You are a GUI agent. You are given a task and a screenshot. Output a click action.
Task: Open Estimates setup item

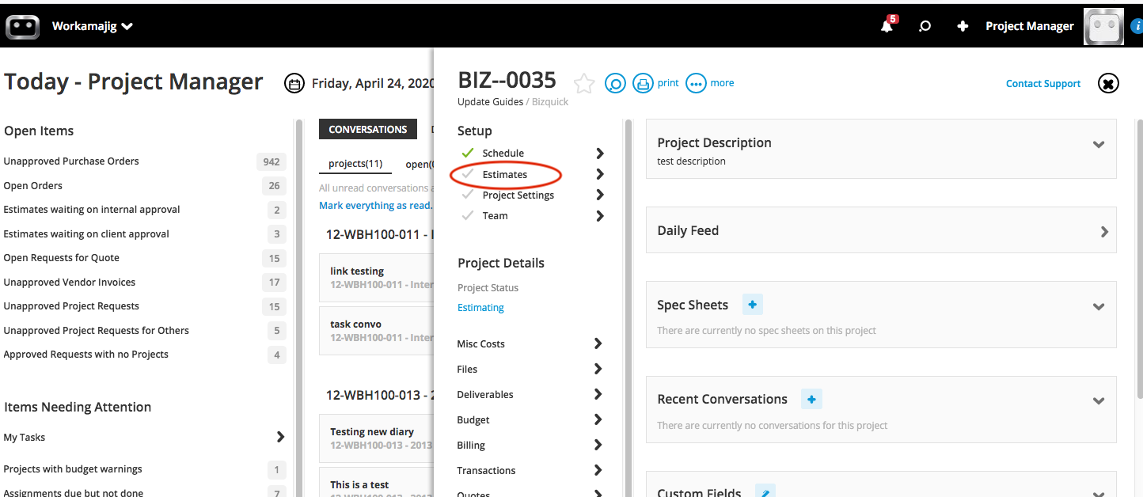pos(505,174)
